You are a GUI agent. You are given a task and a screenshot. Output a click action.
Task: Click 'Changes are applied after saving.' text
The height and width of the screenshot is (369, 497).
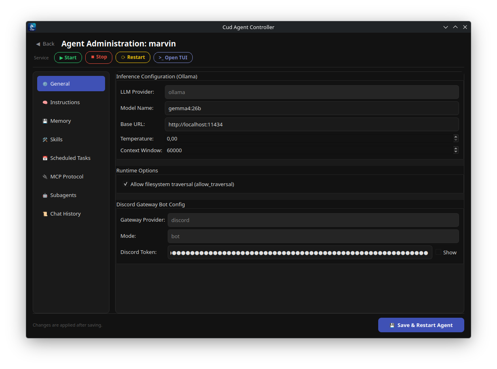click(67, 325)
